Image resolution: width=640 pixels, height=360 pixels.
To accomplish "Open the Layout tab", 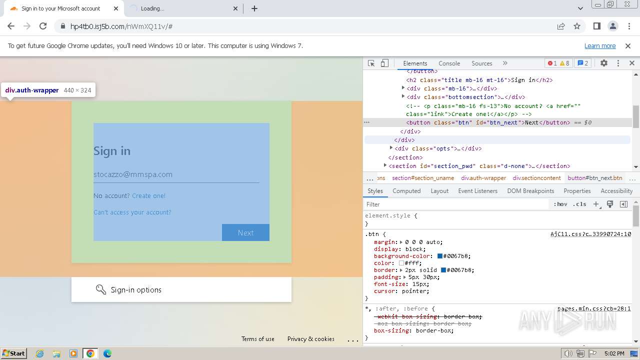I will point(439,191).
